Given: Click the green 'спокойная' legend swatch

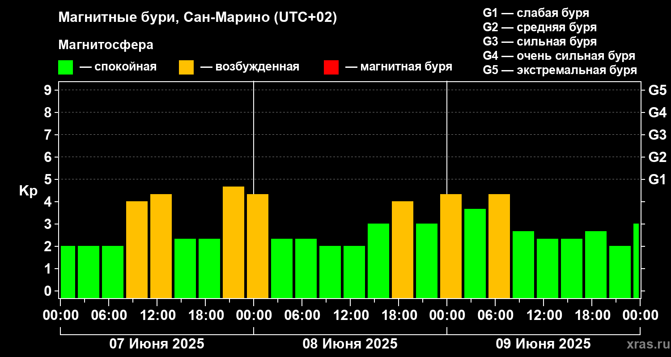Looking at the screenshot, I should 65,67.
